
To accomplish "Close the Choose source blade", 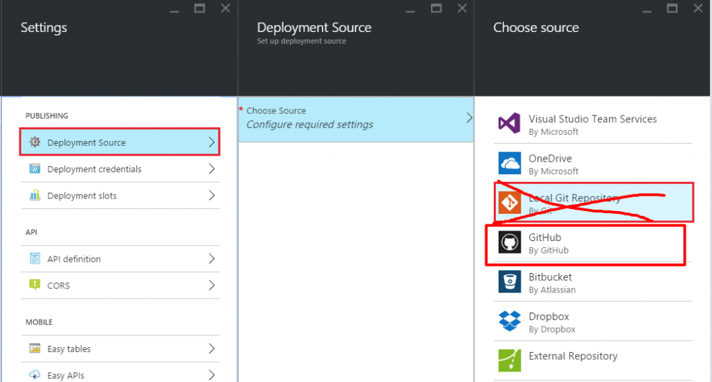I will [x=698, y=8].
